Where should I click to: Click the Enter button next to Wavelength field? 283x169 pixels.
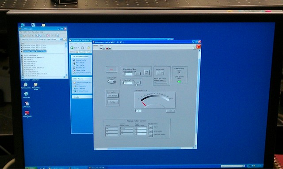pyautogui.click(x=138, y=83)
